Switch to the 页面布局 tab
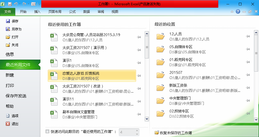The height and width of the screenshot is (137, 259). [55, 12]
